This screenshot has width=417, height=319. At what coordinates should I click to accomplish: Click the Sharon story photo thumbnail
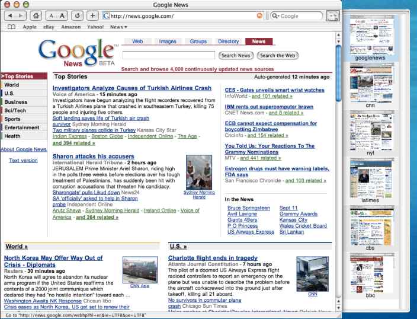pyautogui.click(x=199, y=172)
